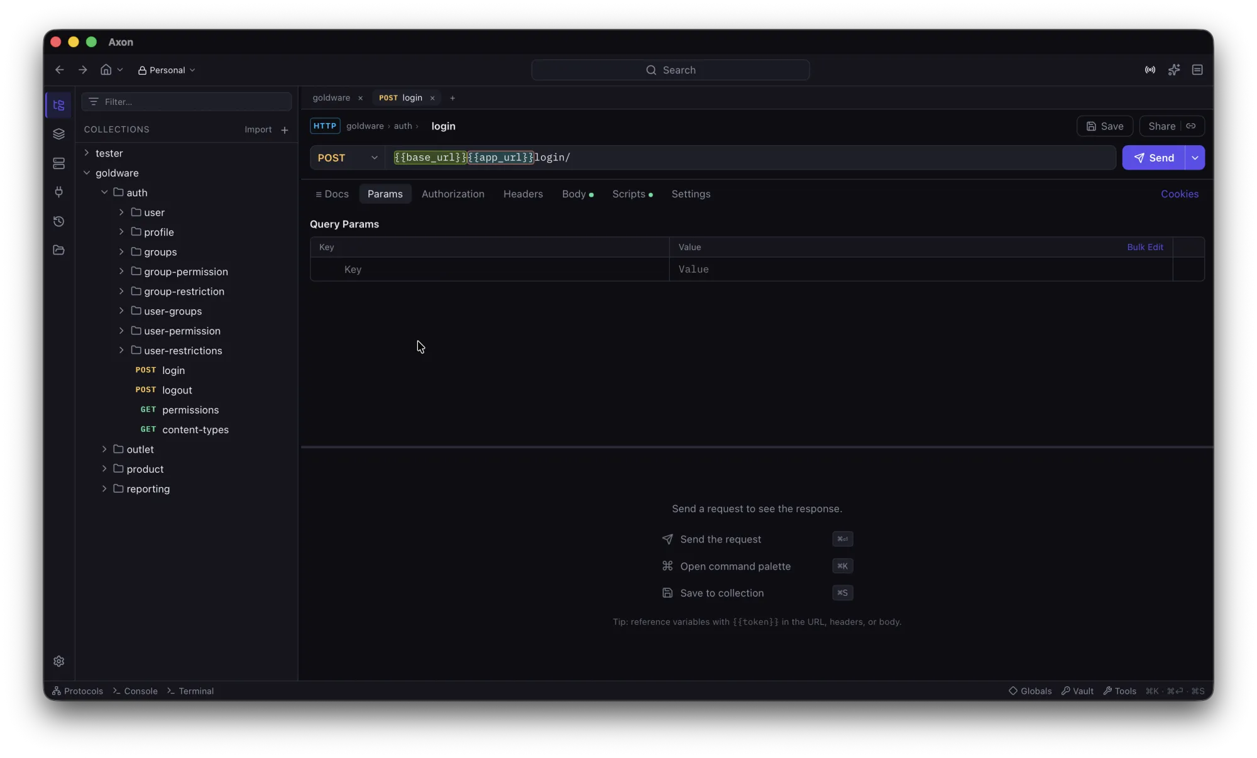Open the Environments layers icon in sidebar

[x=58, y=134]
